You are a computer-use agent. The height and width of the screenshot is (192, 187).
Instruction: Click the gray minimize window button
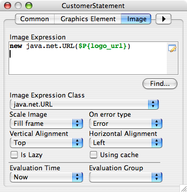pyautogui.click(x=18, y=6)
